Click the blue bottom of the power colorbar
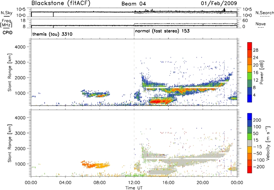This screenshot has width=274, height=190. point(250,98)
